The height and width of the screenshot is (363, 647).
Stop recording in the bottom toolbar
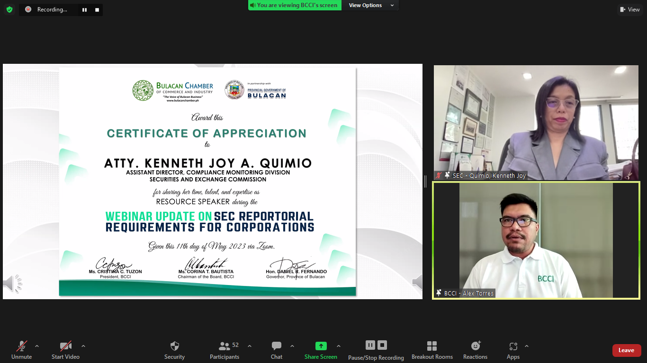pyautogui.click(x=382, y=345)
